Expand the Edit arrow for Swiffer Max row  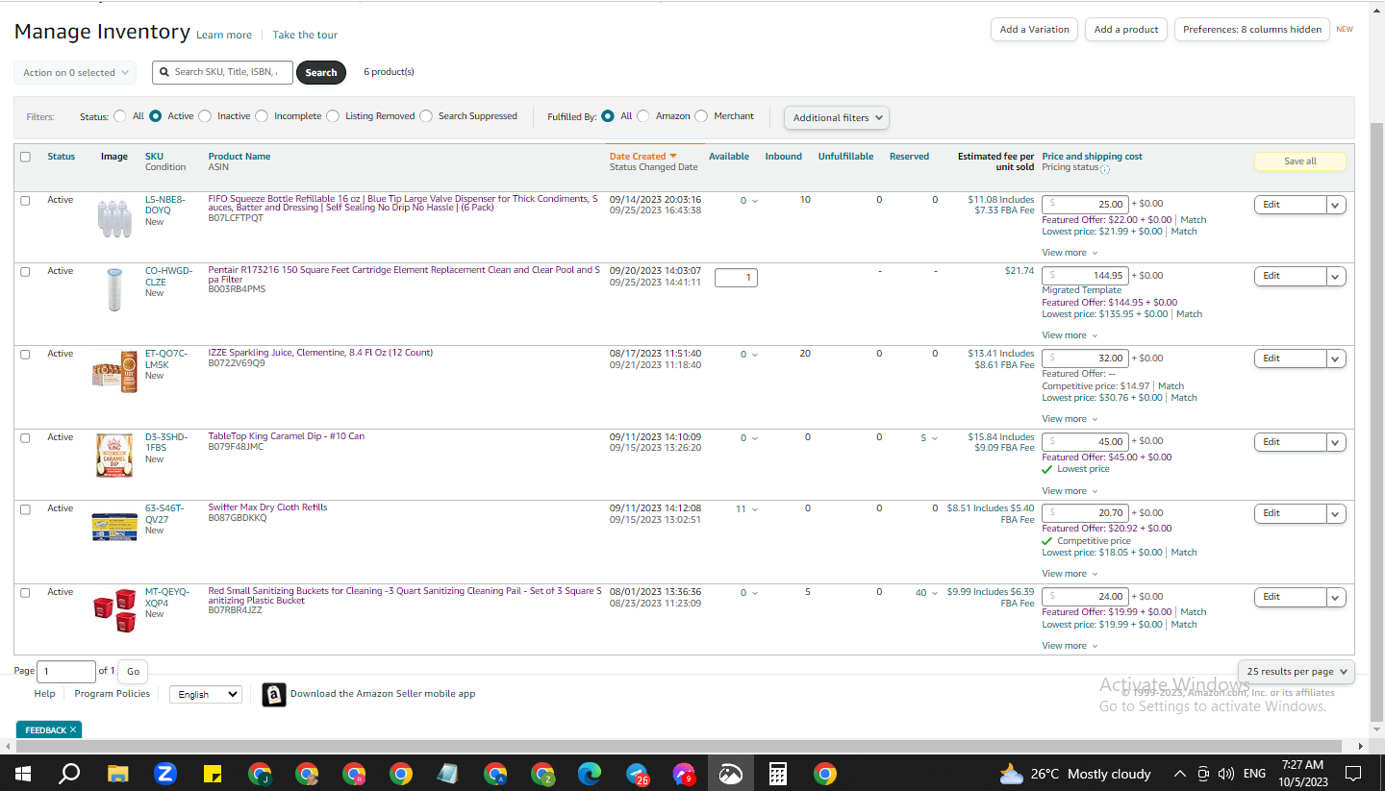pos(1336,514)
